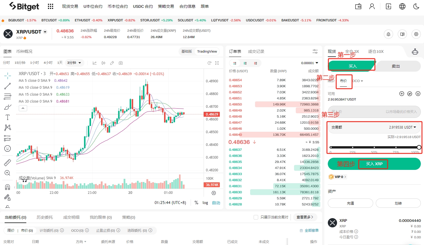Open the direction column filter dropdown
Image resolution: width=424 pixels, height=245 pixels.
(x=81, y=242)
